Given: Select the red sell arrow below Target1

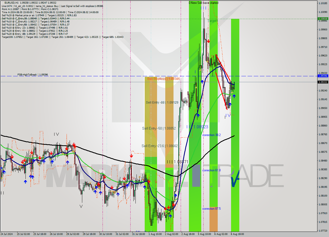Looking at the screenshot, I should (208, 41).
